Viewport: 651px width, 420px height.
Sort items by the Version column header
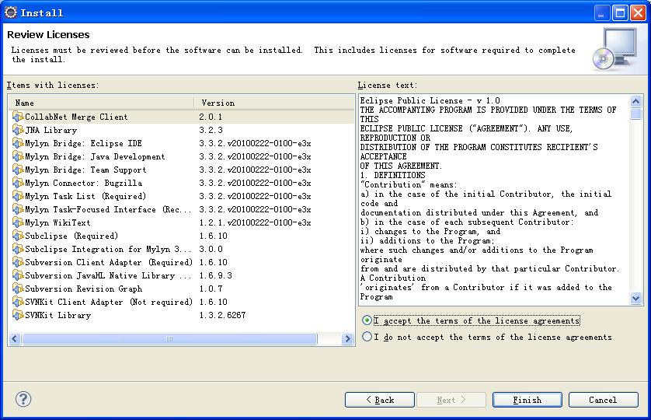click(274, 103)
